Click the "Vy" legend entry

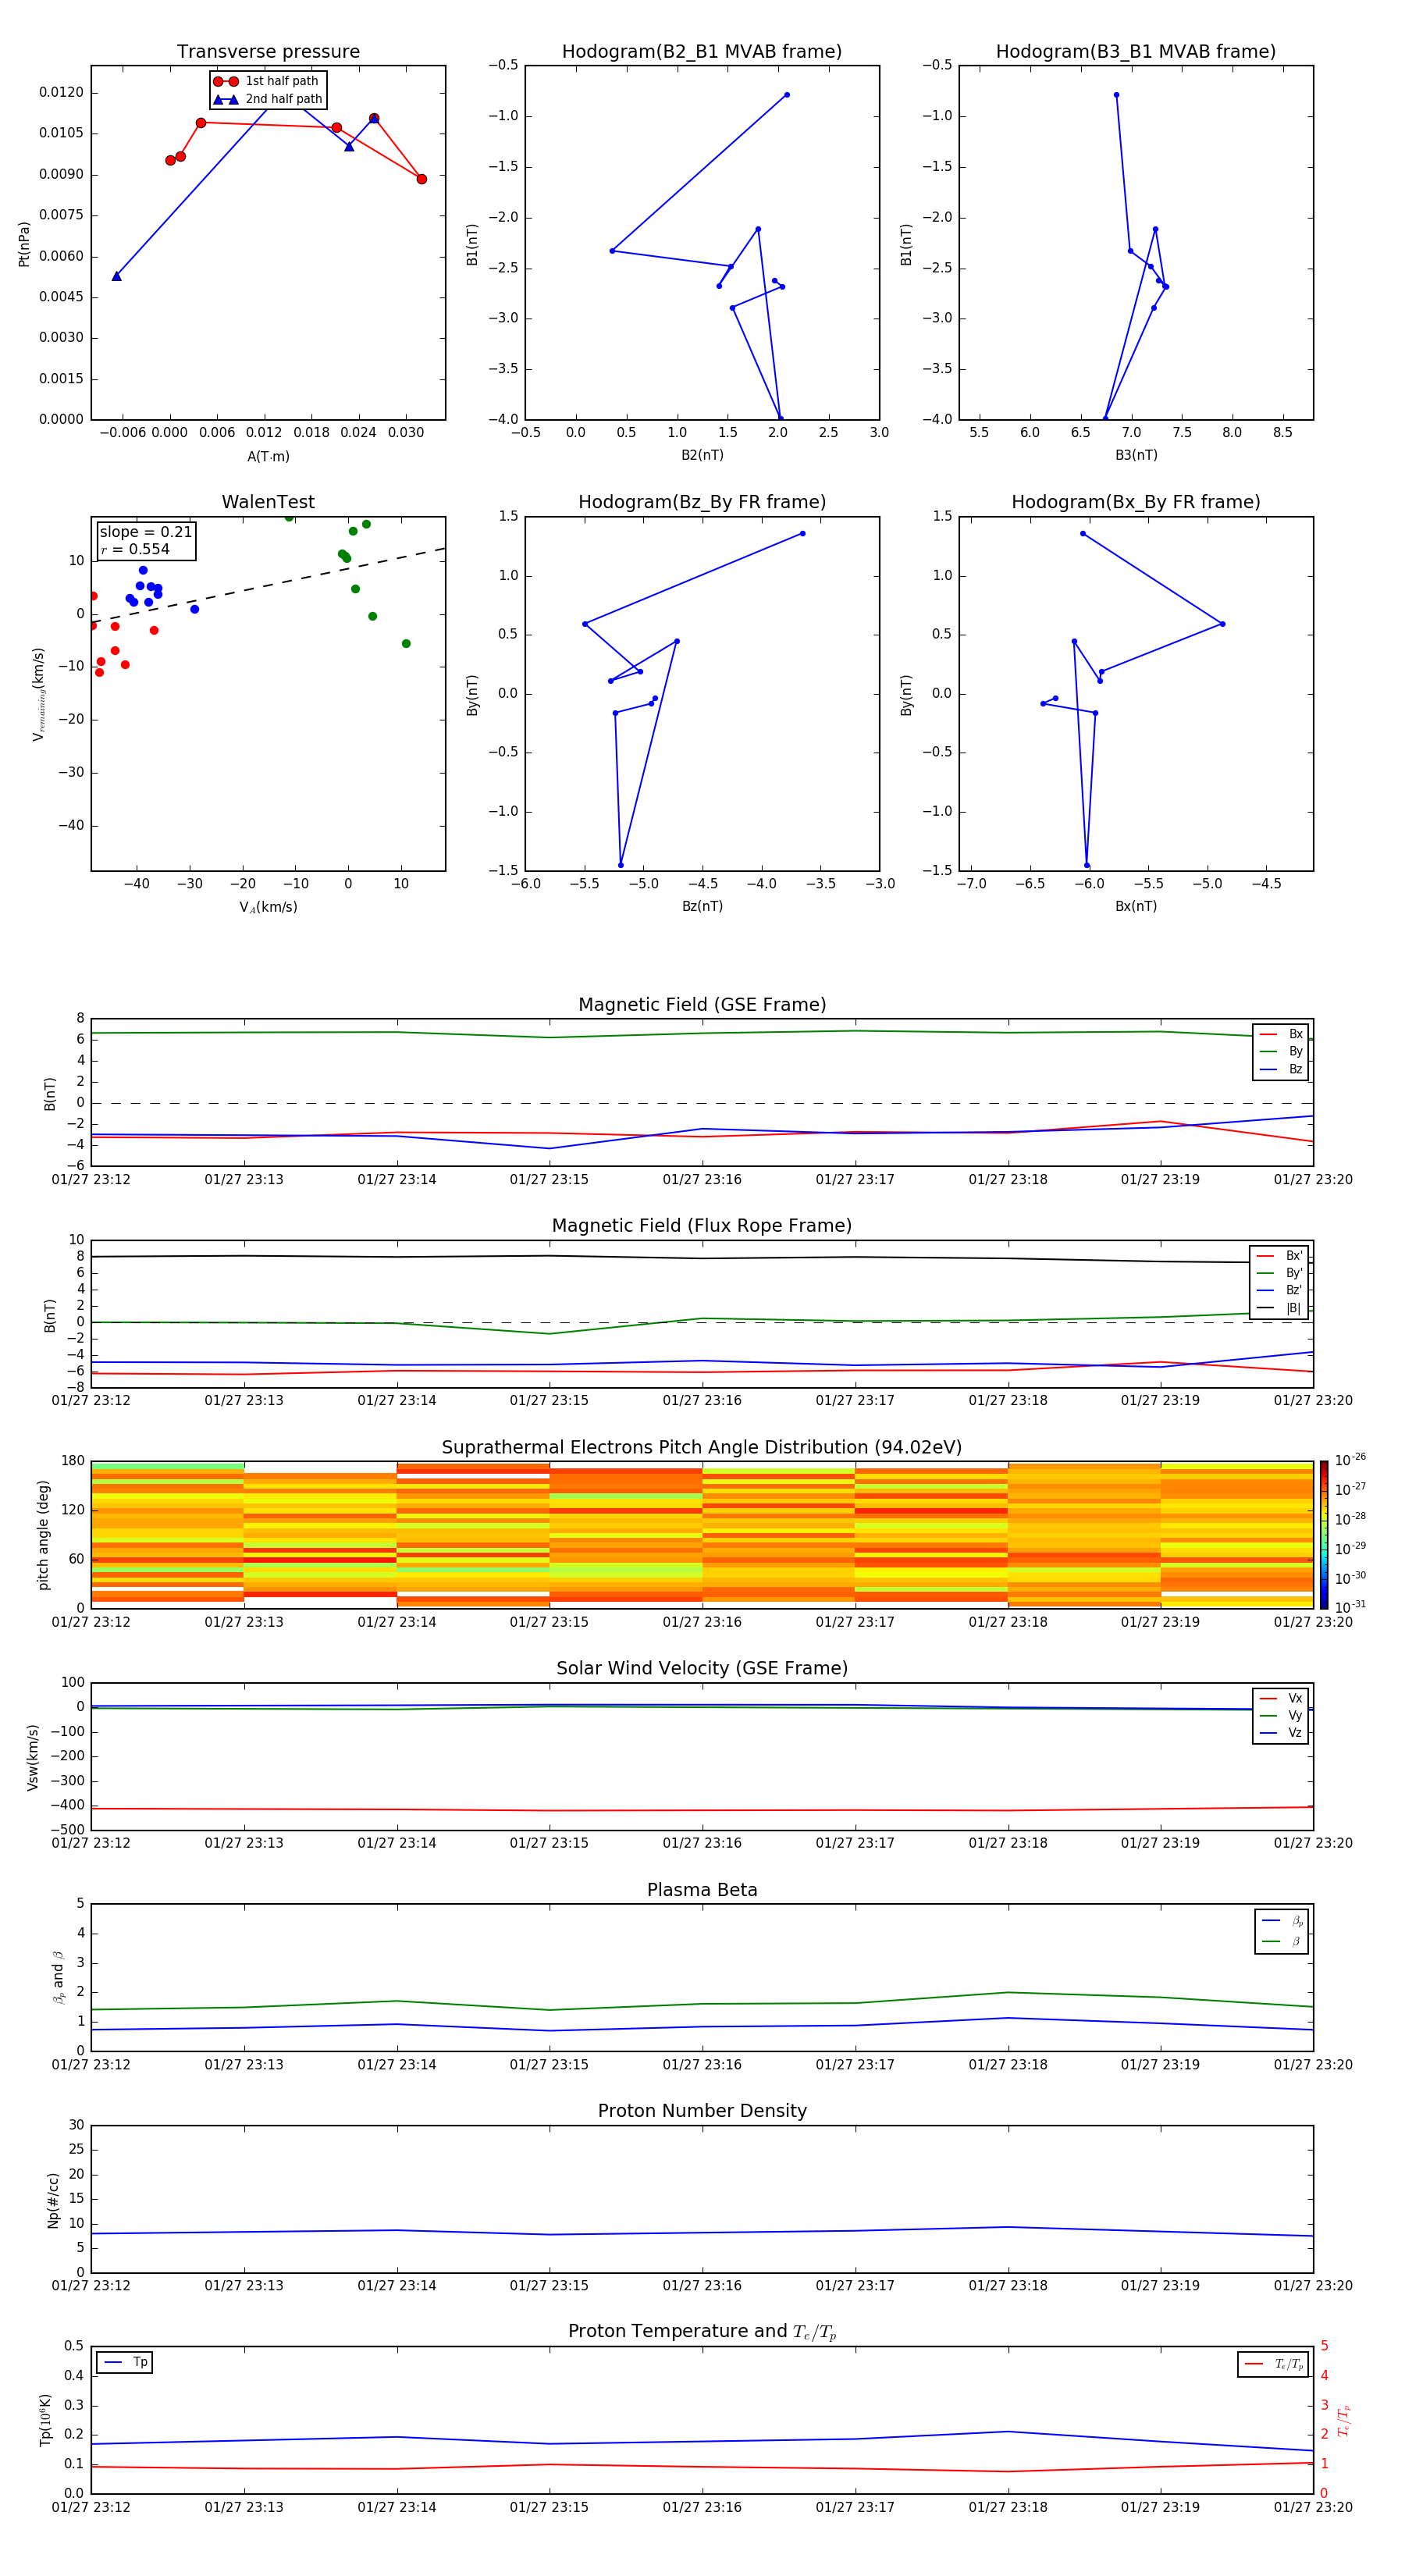click(x=1281, y=1715)
